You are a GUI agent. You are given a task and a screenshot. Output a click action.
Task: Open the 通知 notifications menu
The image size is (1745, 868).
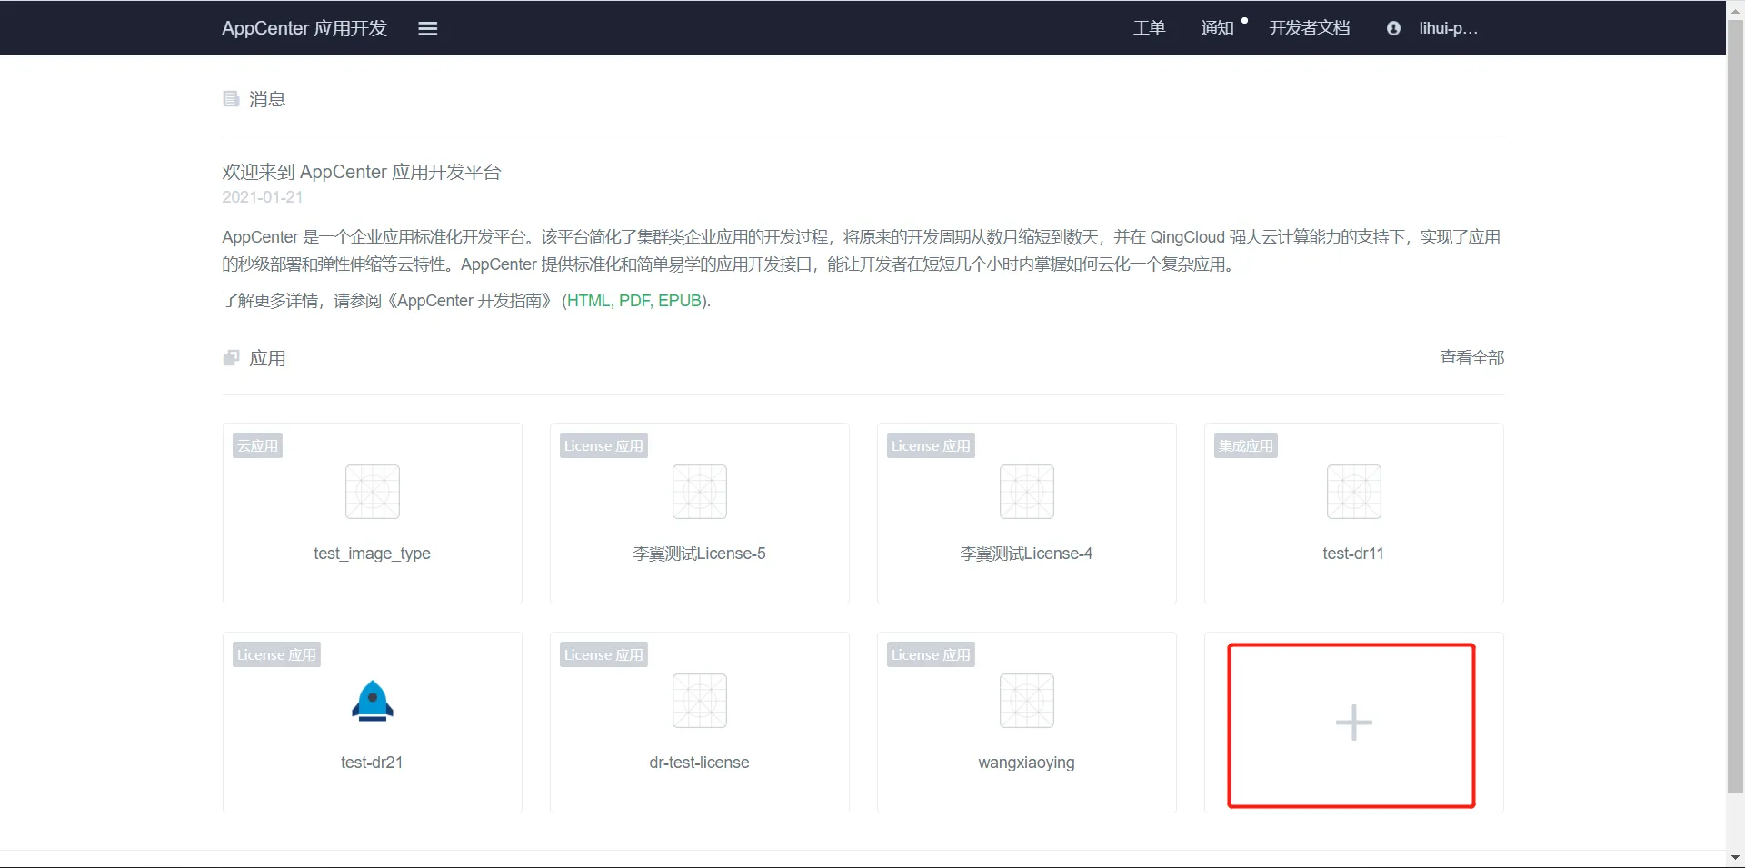point(1217,28)
